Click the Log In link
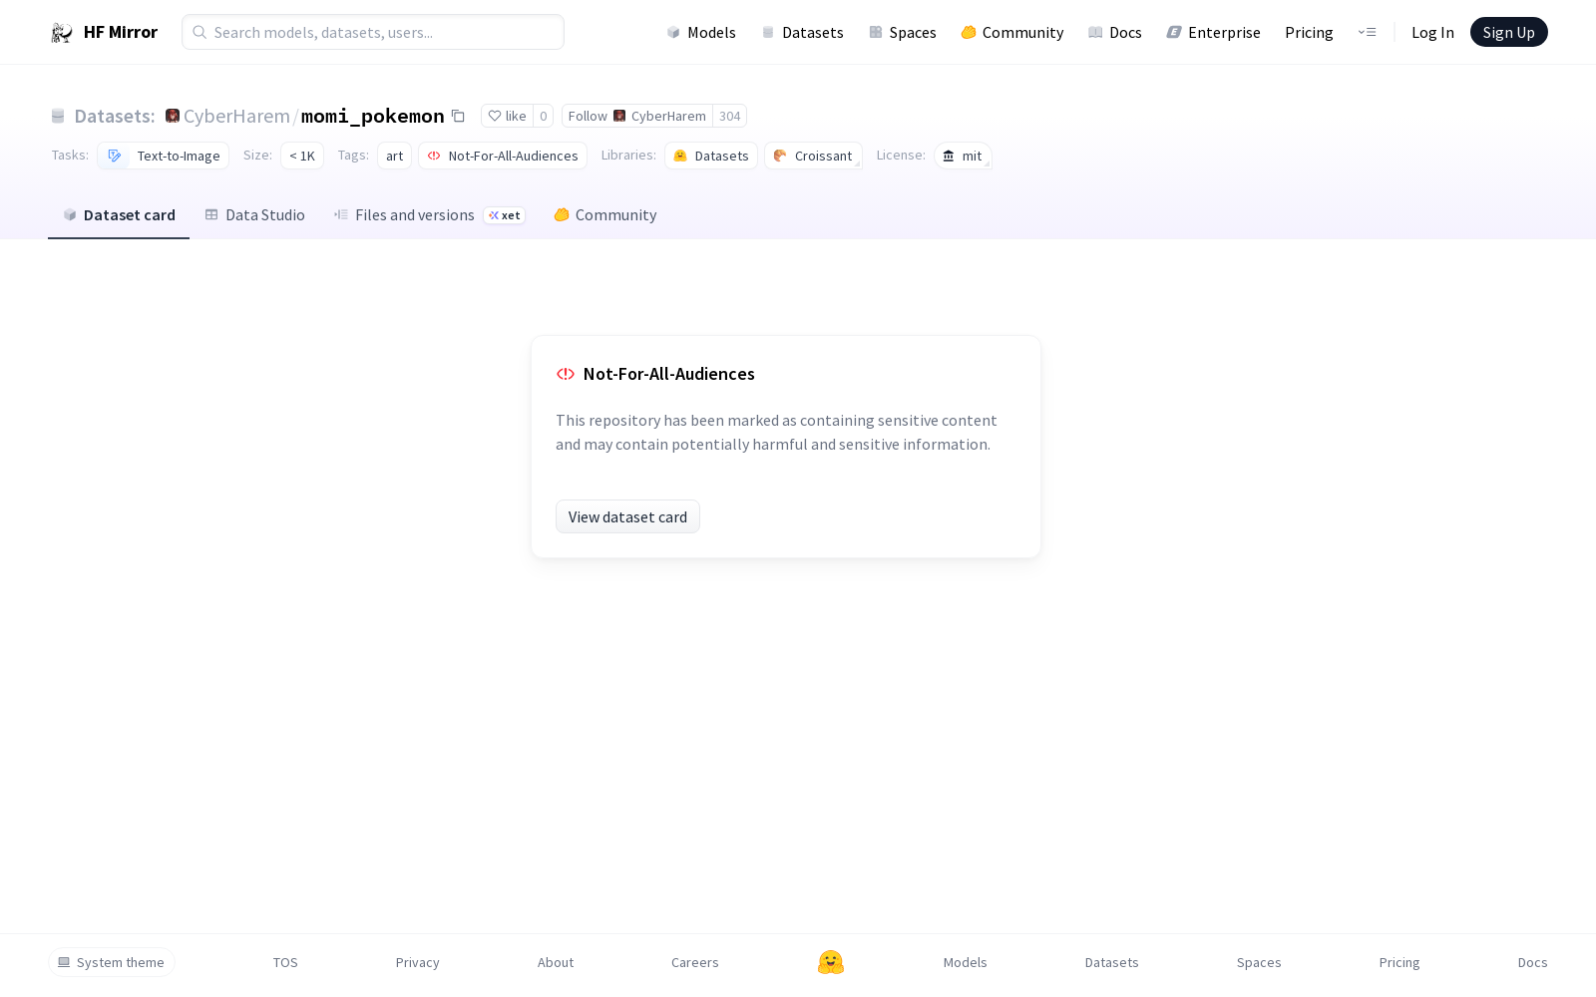 (x=1432, y=32)
